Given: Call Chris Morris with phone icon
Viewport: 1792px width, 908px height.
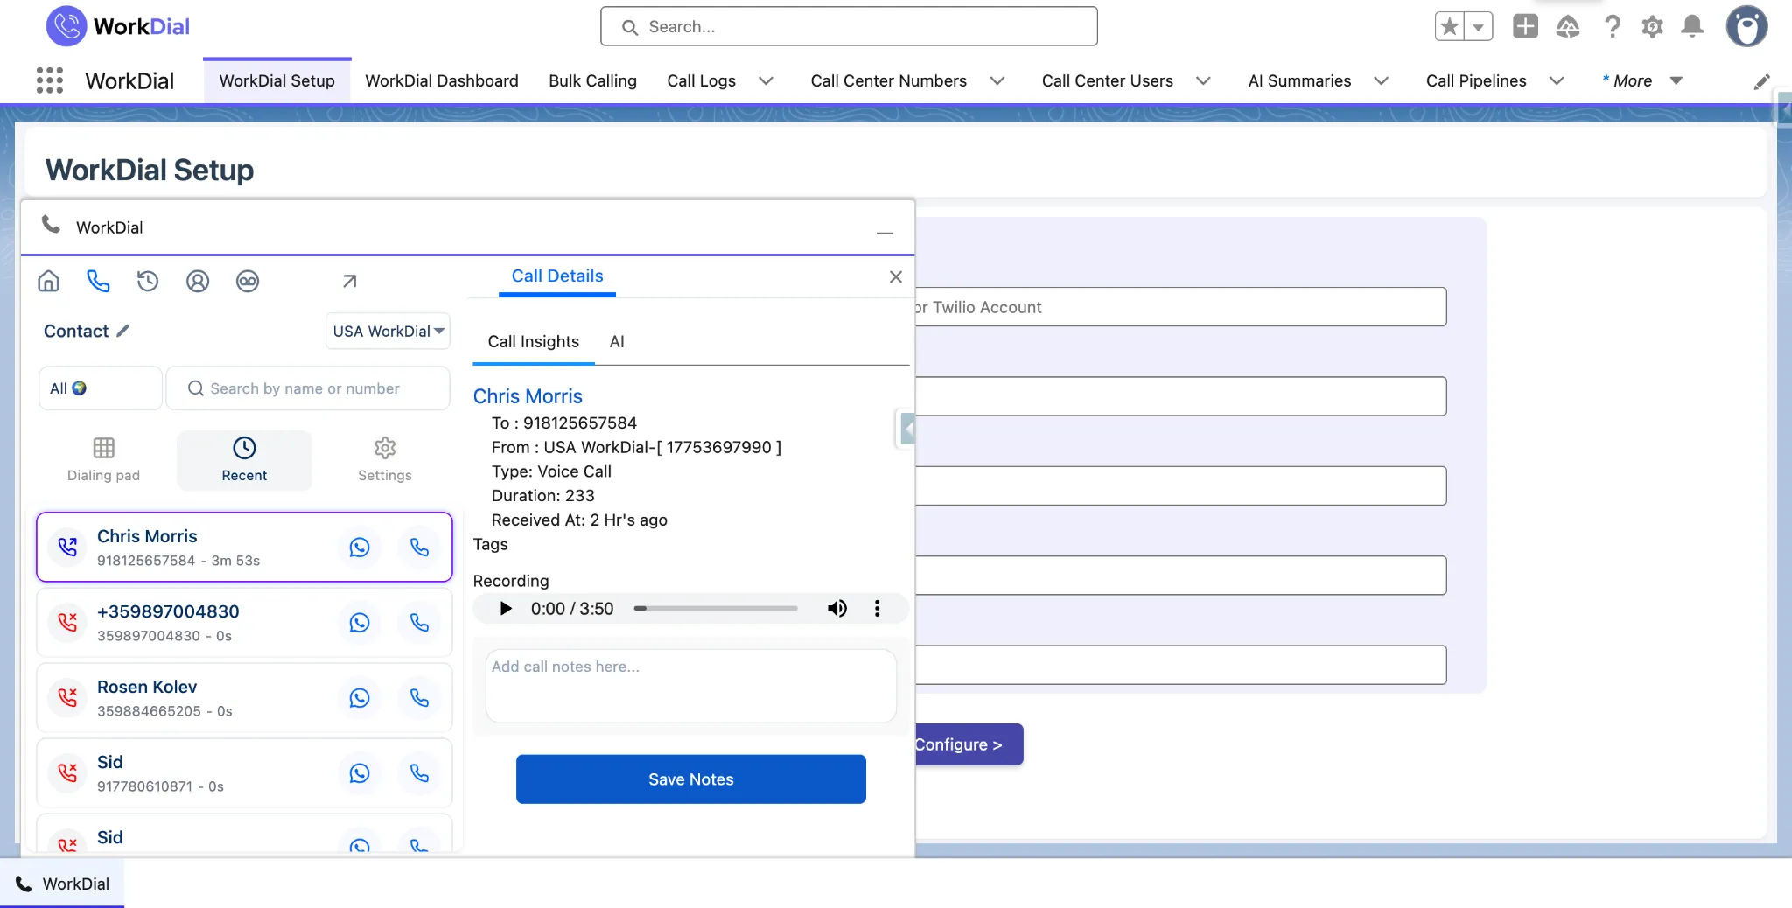Looking at the screenshot, I should (x=419, y=548).
